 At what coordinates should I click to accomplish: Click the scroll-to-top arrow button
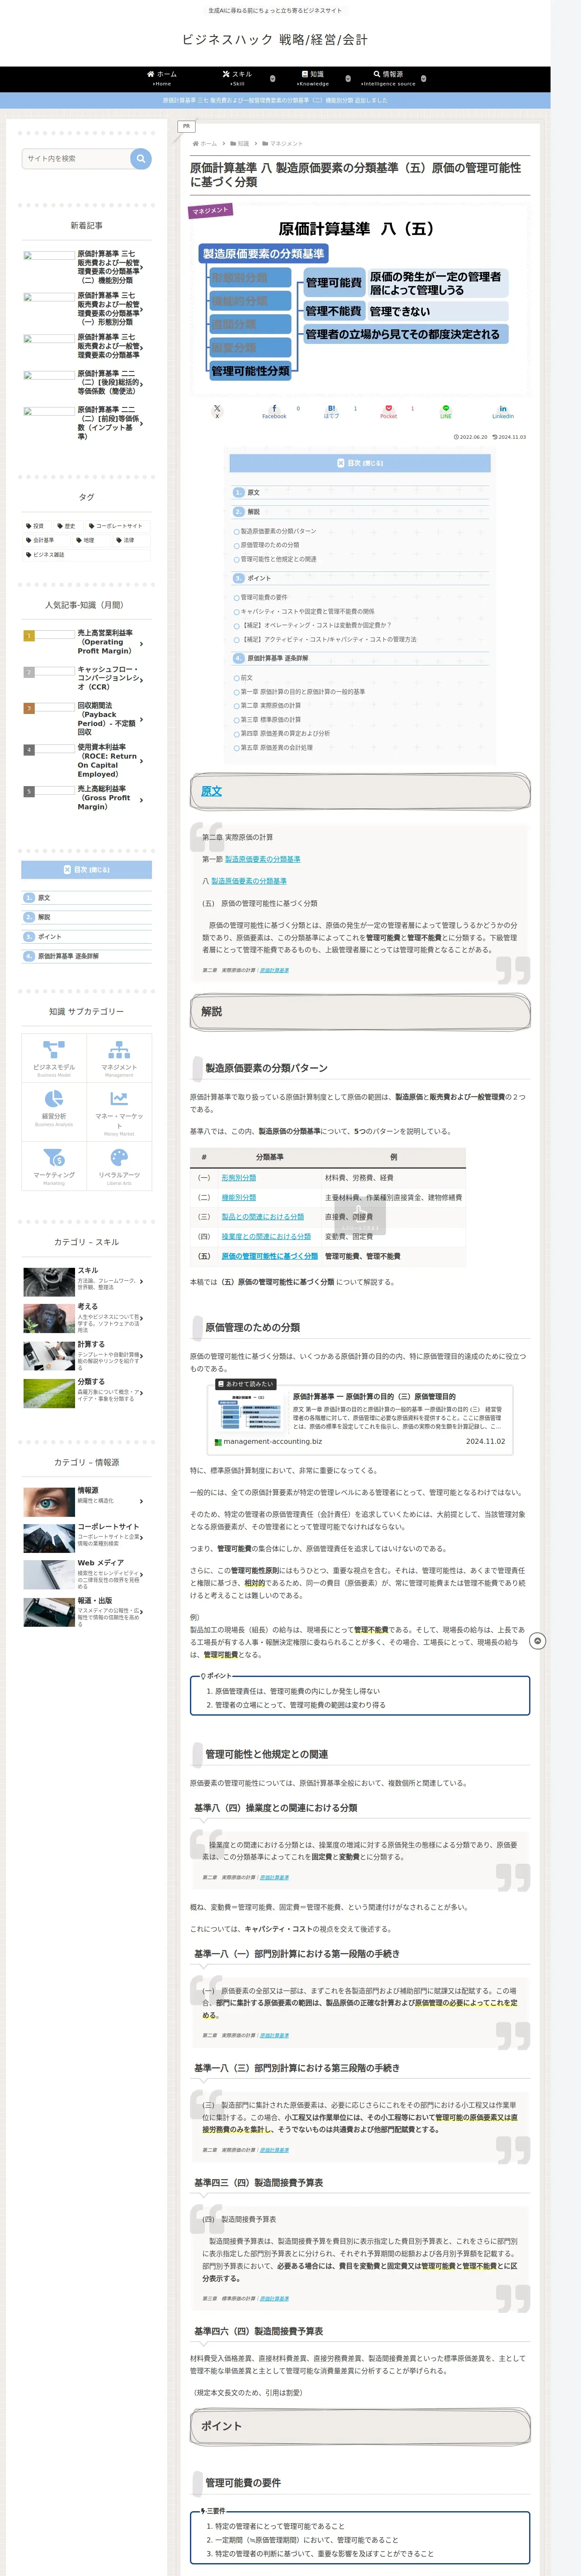537,1641
